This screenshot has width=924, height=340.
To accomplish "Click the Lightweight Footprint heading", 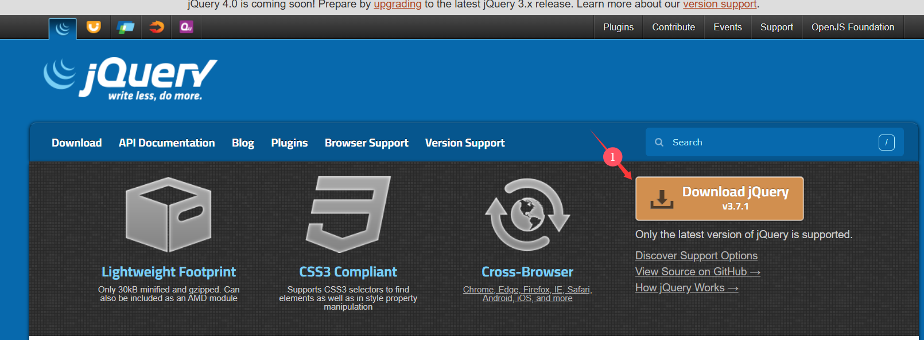I will point(169,272).
